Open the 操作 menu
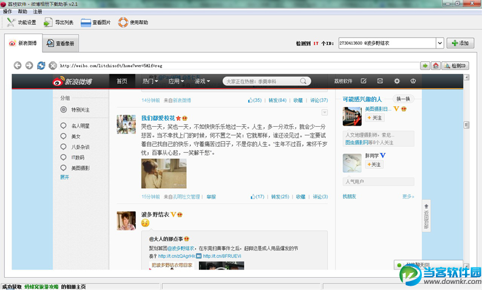The image size is (482, 290). (7, 12)
